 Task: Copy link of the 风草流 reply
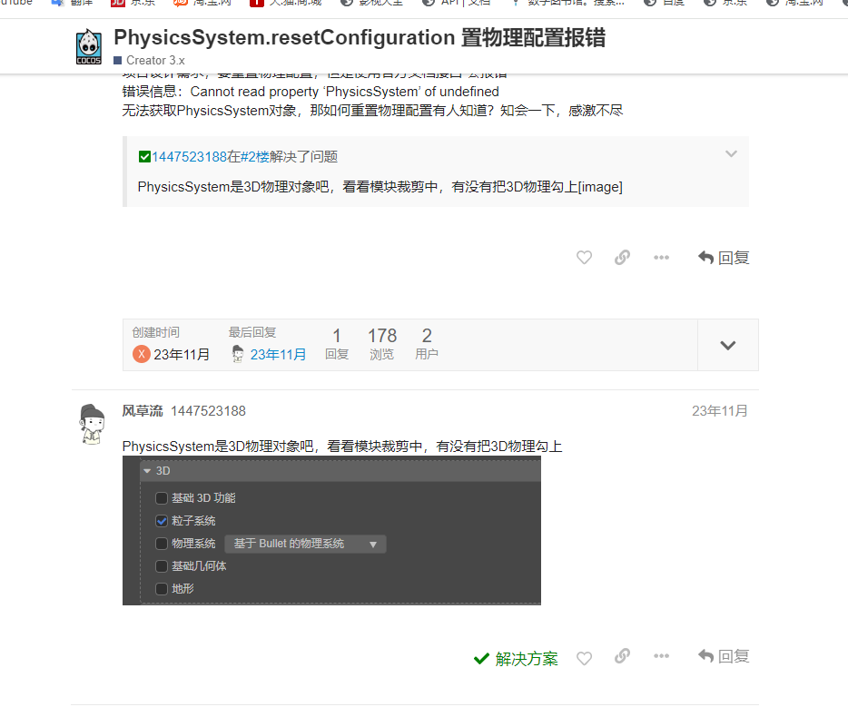click(x=623, y=656)
